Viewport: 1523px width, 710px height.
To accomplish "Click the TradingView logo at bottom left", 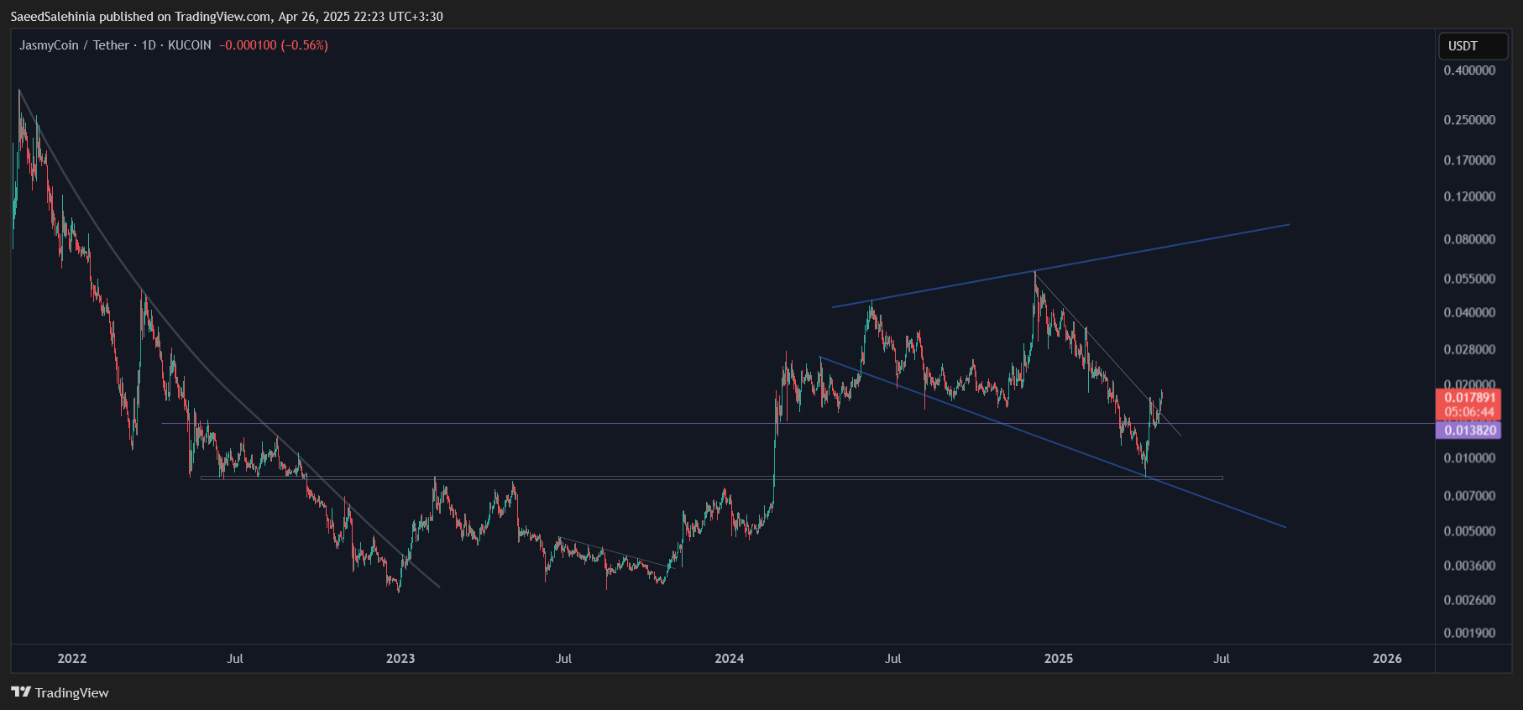I will (60, 692).
